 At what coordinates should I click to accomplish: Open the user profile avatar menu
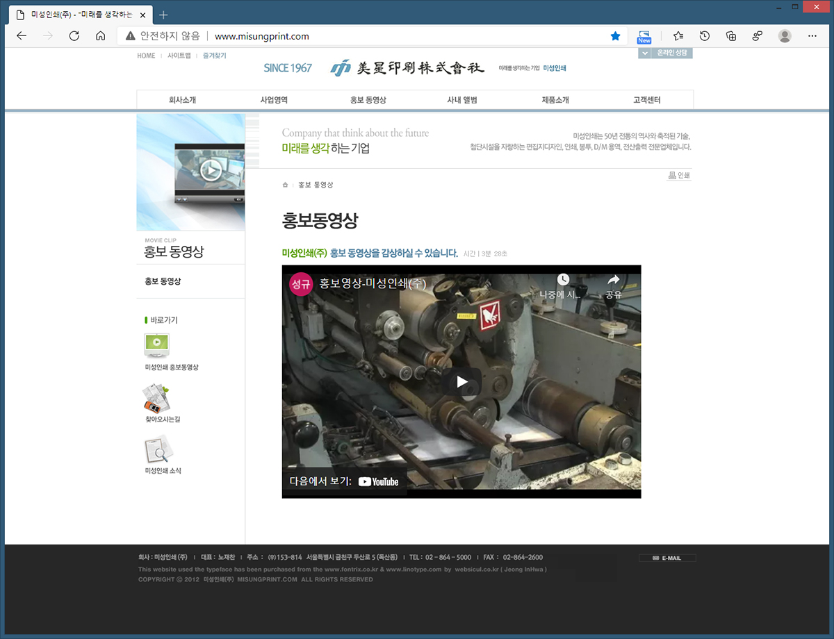pos(785,36)
